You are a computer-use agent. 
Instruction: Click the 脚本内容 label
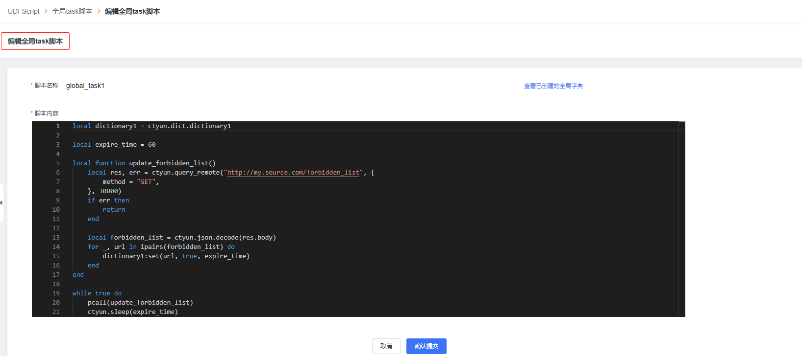[47, 113]
